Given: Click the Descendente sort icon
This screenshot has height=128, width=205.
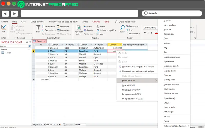Looking at the screenshot, I should [x=43, y=30].
